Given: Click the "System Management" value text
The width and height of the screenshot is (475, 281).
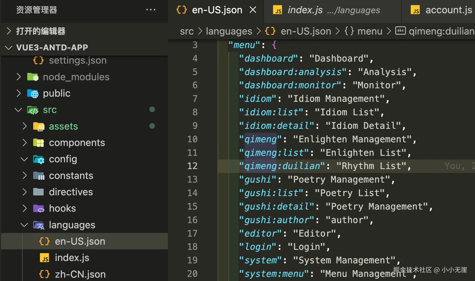Looking at the screenshot, I should pos(344,260).
